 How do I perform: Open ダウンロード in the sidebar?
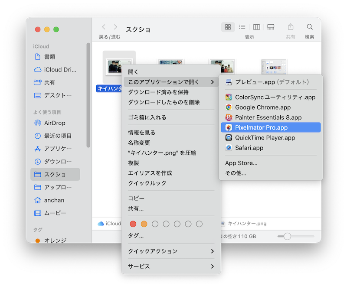coord(56,161)
